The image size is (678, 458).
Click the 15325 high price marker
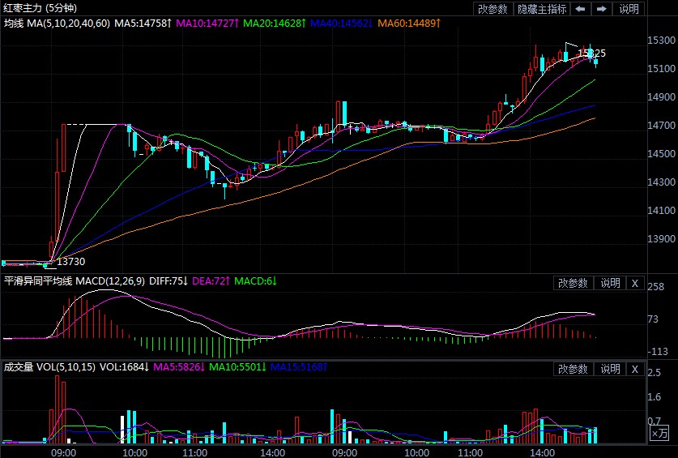tap(591, 54)
